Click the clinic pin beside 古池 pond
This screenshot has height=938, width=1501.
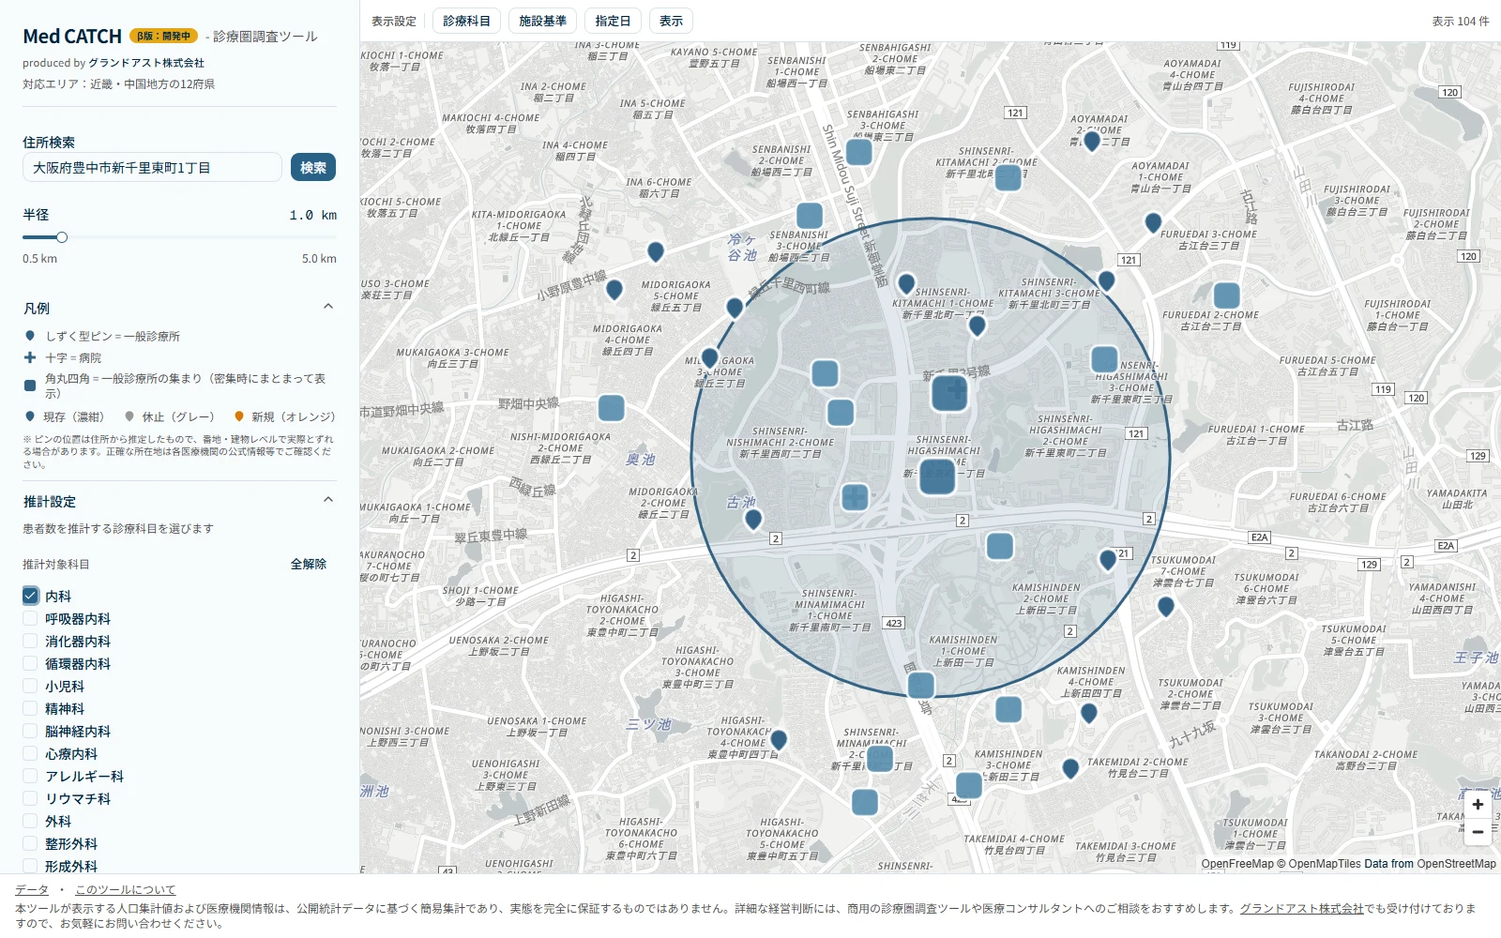coord(753,520)
